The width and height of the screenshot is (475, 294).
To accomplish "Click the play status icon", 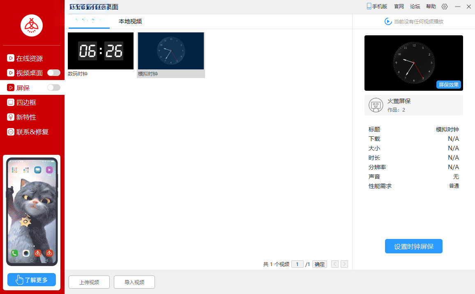I will 388,21.
